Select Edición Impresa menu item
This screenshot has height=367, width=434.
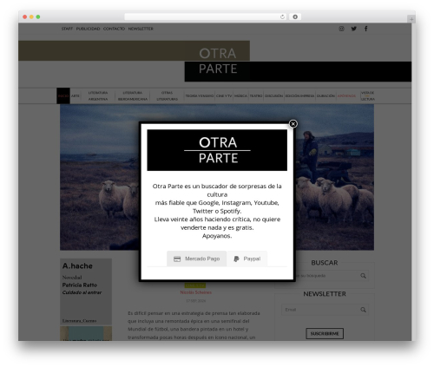tap(299, 95)
